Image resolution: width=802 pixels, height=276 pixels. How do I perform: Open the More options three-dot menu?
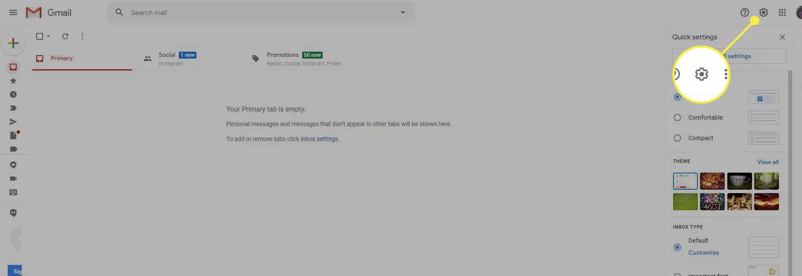coord(82,36)
